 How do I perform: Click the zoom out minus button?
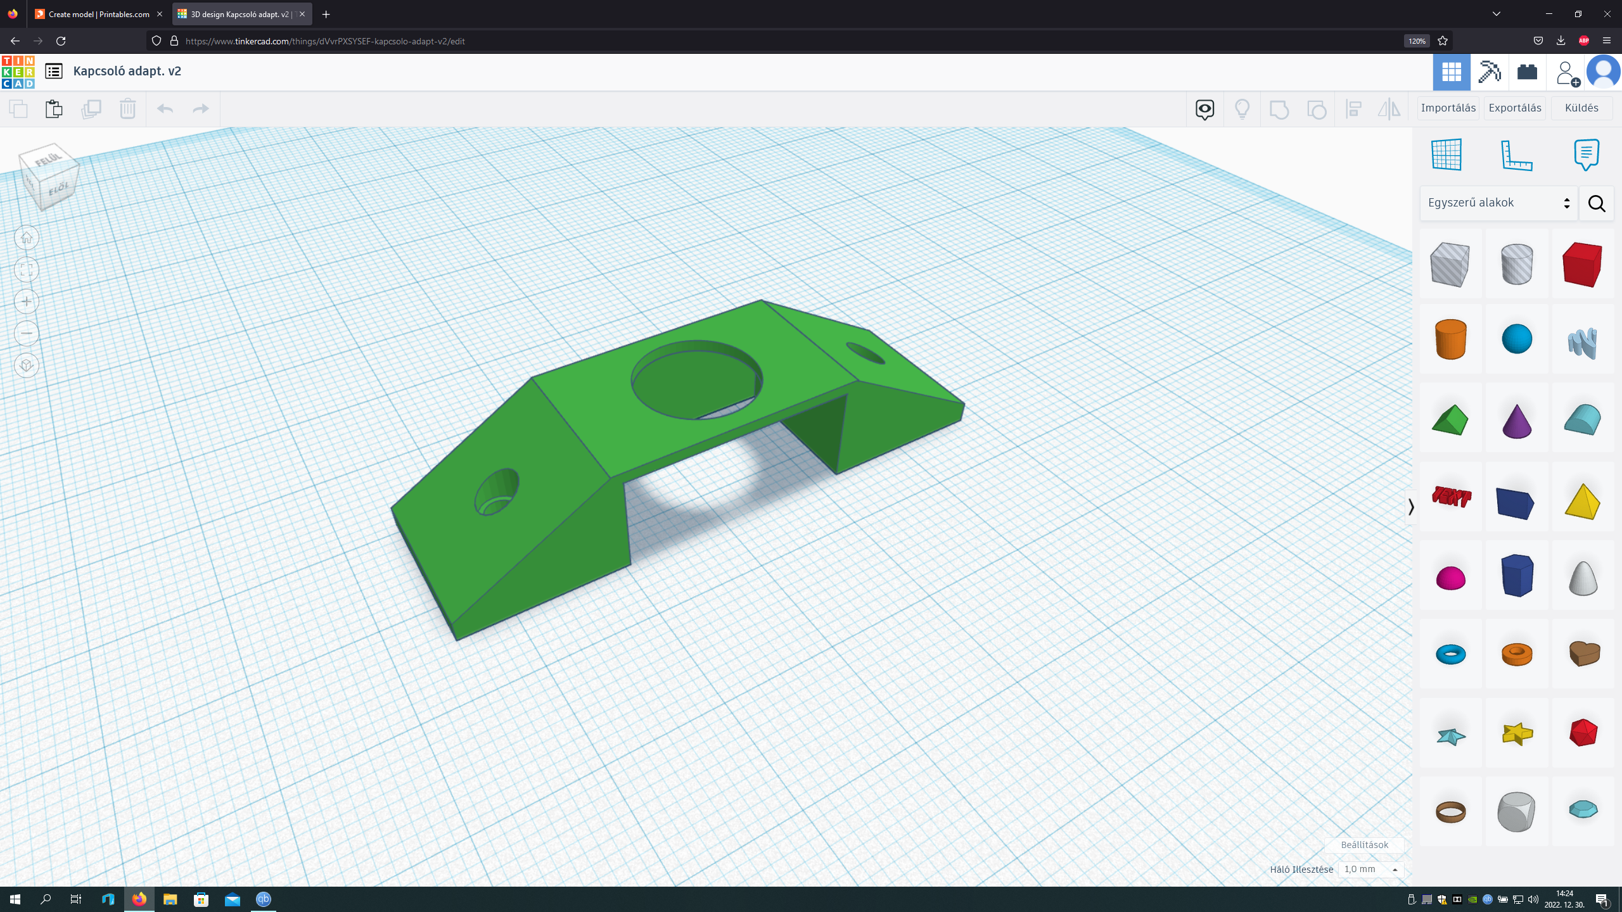pyautogui.click(x=27, y=333)
